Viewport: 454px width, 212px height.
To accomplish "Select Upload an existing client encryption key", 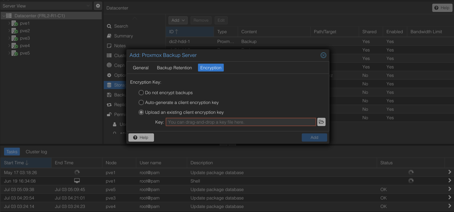I will [x=141, y=112].
